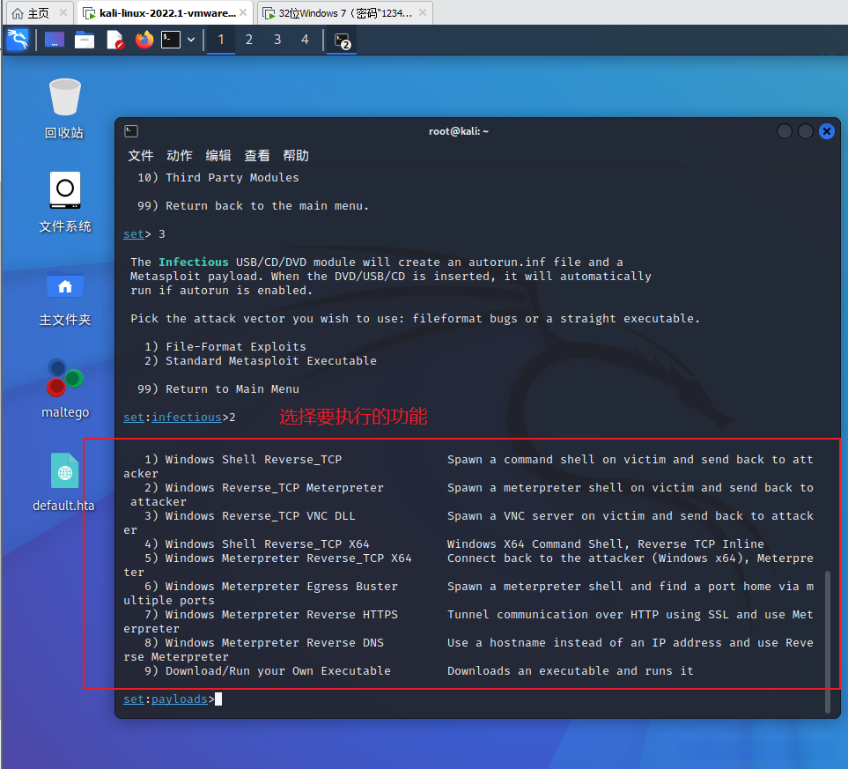Click the show-desktop panel icon
This screenshot has width=848, height=769.
click(55, 40)
